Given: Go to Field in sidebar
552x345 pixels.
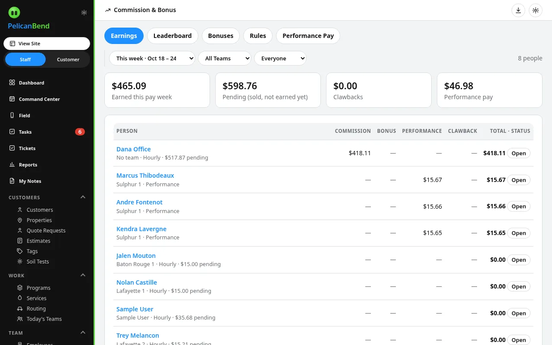Looking at the screenshot, I should click(x=47, y=116).
